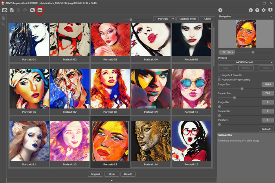The height and width of the screenshot is (183, 275).
Task: Select the Portrait-08 style thumbnail
Action: [x=110, y=89]
